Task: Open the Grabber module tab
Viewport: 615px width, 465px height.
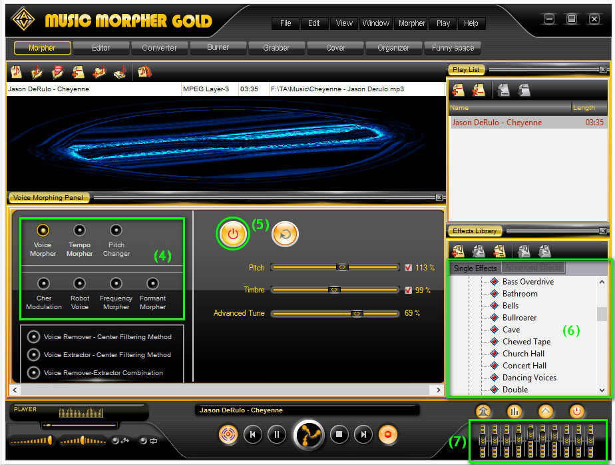Action: (276, 48)
